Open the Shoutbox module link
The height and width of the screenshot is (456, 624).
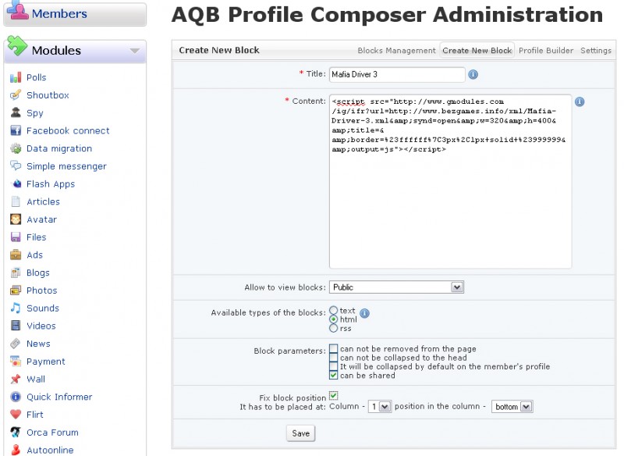click(48, 95)
